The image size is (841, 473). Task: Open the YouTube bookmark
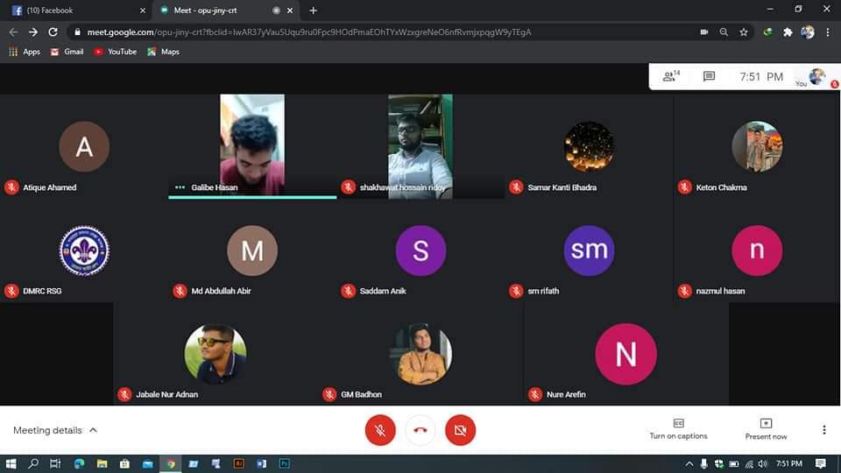click(116, 52)
